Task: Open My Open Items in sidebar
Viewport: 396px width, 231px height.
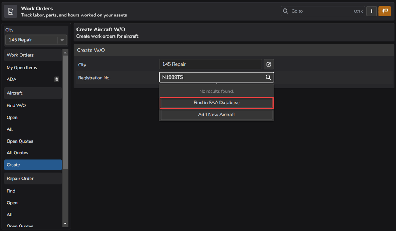Action: coord(22,68)
